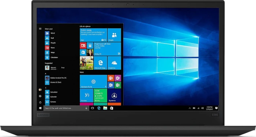Open News from the Most used list
Image resolution: width=256 pixels, height=137 pixels.
point(50,48)
